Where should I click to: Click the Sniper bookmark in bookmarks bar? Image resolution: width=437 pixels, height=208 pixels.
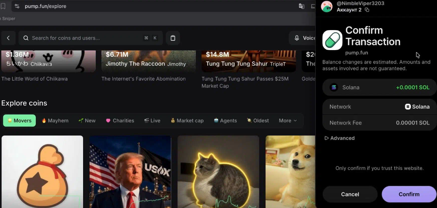7,19
